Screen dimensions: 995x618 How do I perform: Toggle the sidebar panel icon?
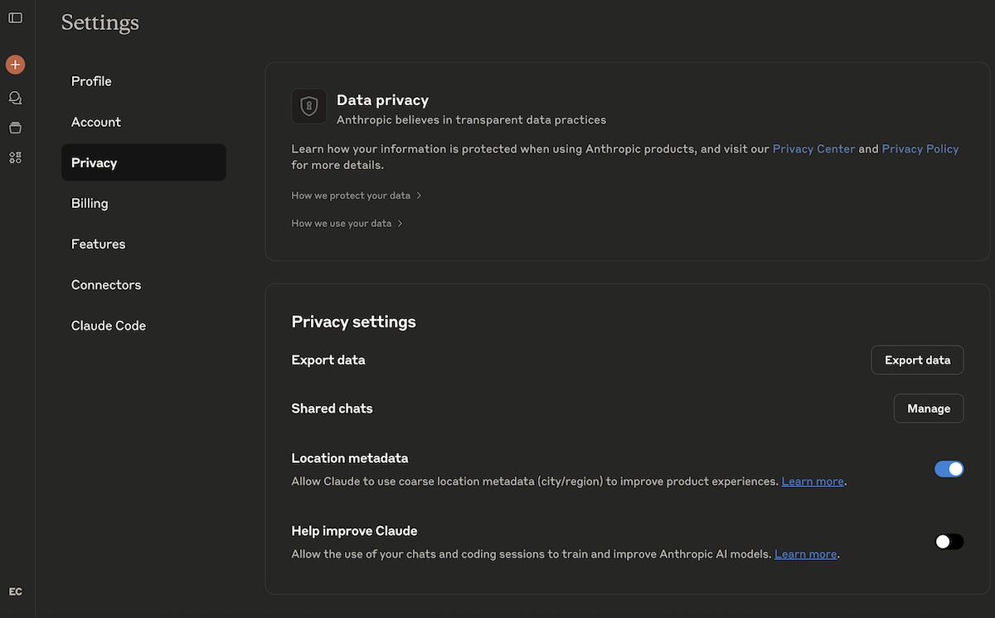(x=15, y=17)
